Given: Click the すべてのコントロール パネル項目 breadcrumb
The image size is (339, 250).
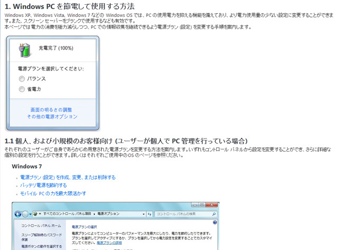Looking at the screenshot, I should coord(67,213).
